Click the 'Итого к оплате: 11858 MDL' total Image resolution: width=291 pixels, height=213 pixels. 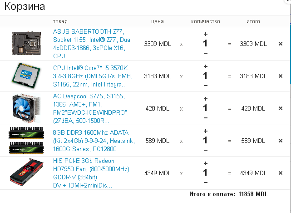click(229, 194)
